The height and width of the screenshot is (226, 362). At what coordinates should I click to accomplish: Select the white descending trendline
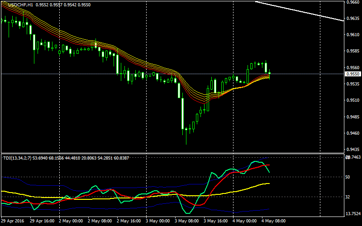click(299, 11)
